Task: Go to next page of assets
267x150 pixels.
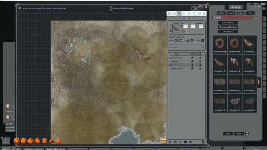Action: 259,82
